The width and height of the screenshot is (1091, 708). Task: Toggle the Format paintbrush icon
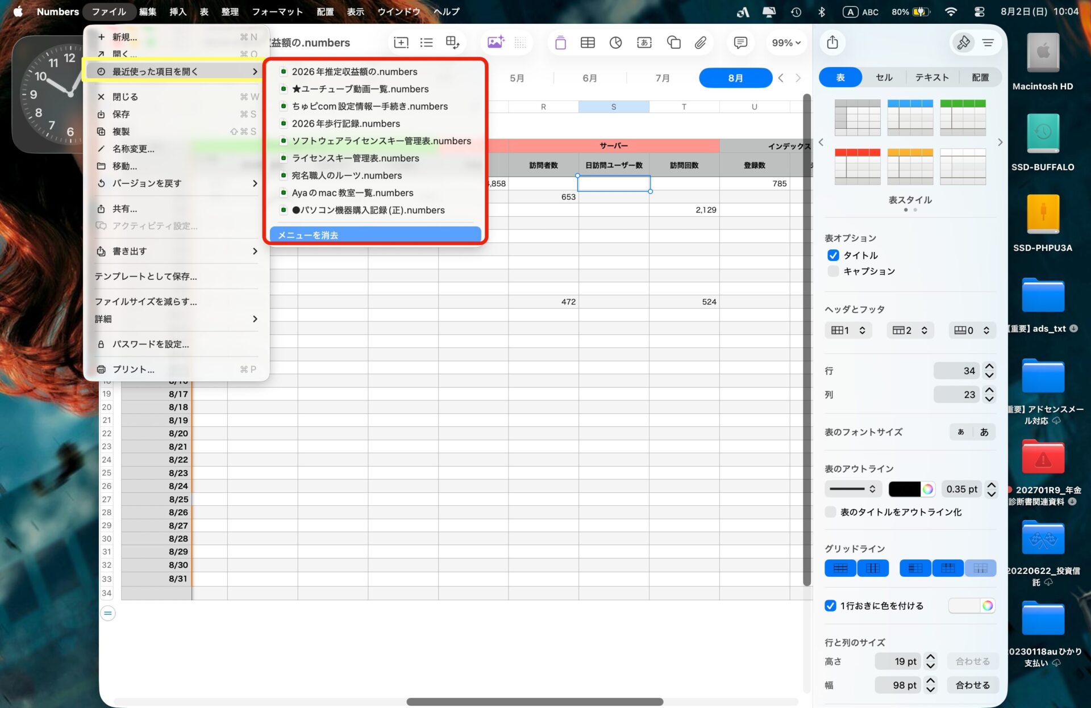(x=963, y=43)
